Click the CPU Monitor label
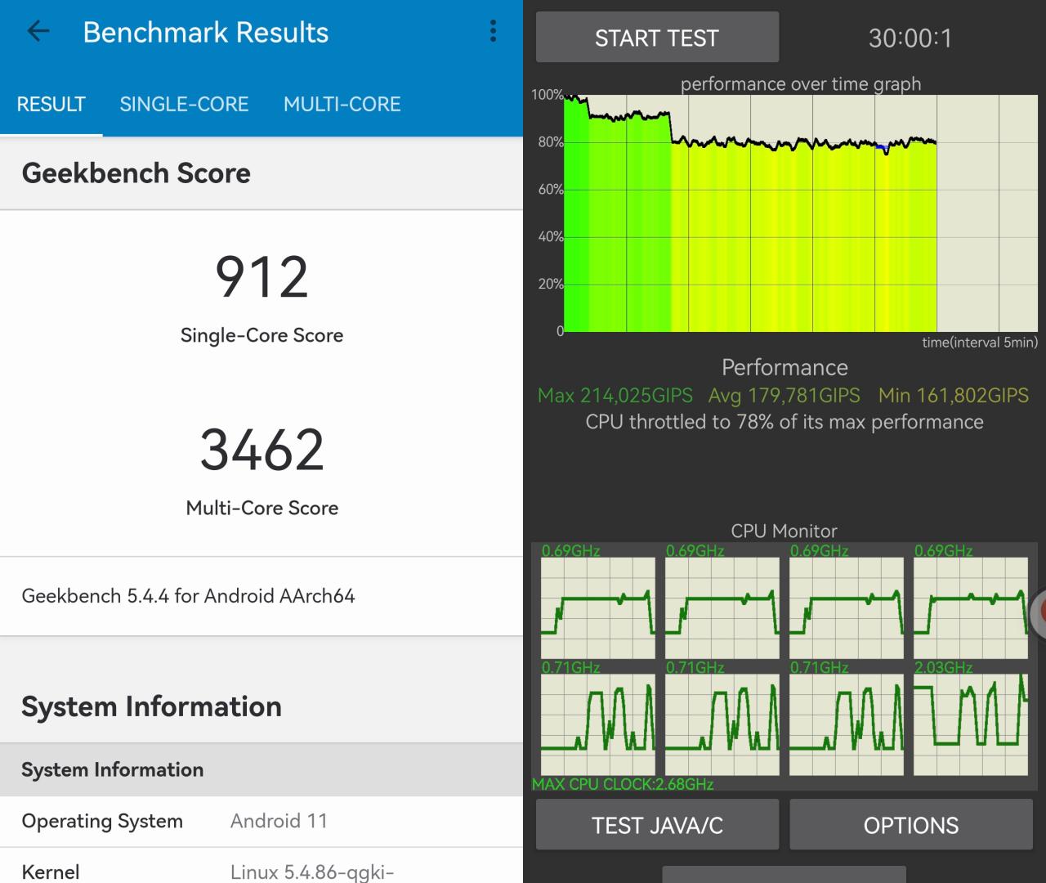The image size is (1046, 883). [784, 531]
